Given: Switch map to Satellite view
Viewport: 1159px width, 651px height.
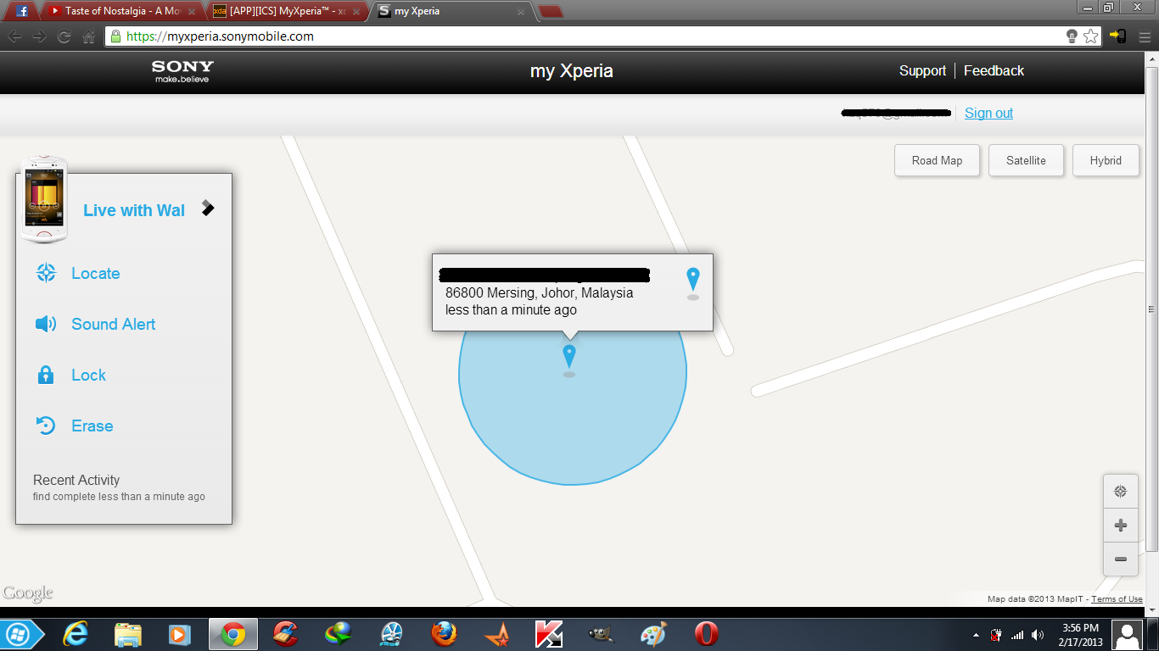Looking at the screenshot, I should [x=1026, y=160].
